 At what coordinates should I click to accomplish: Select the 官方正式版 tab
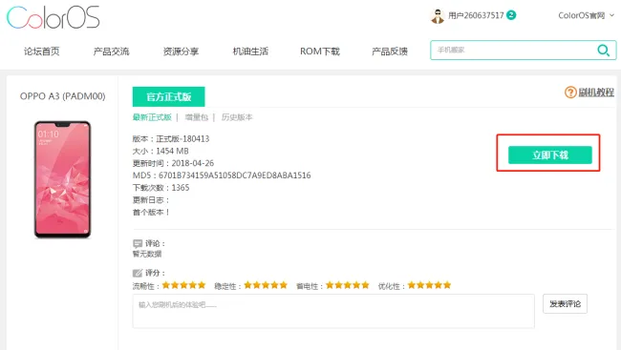click(169, 97)
